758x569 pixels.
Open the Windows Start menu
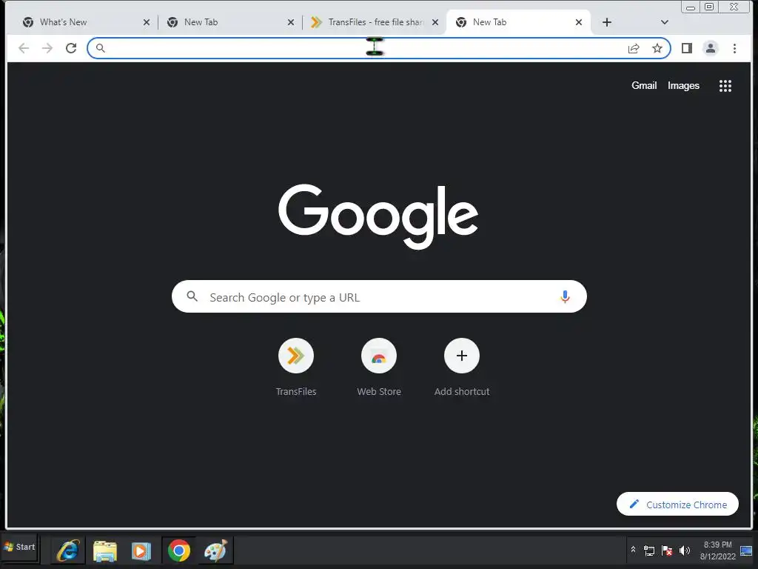click(x=19, y=548)
